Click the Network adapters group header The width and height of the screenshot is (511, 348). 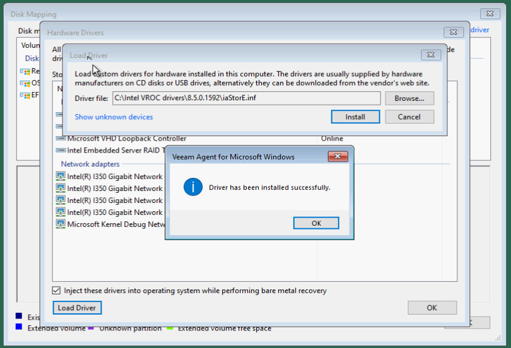90,164
